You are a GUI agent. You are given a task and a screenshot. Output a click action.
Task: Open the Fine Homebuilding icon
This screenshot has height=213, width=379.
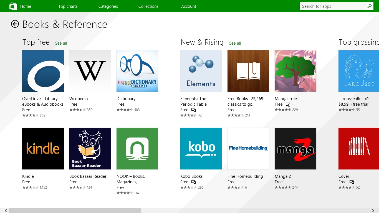(248, 149)
